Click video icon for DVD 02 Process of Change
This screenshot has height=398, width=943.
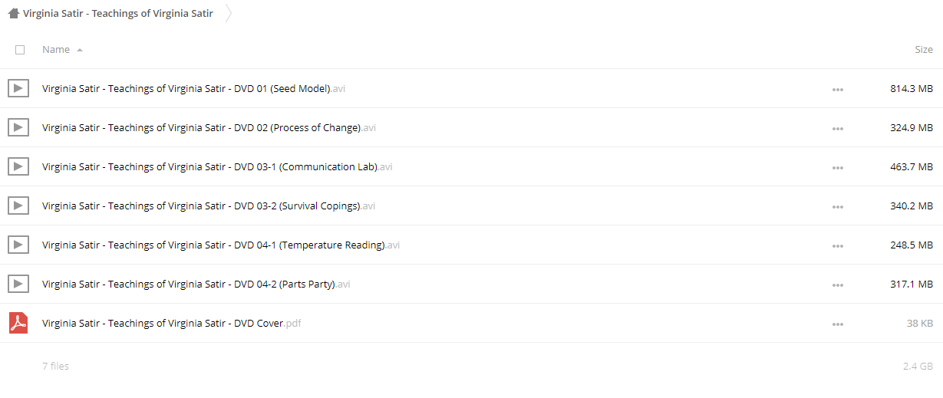click(18, 127)
